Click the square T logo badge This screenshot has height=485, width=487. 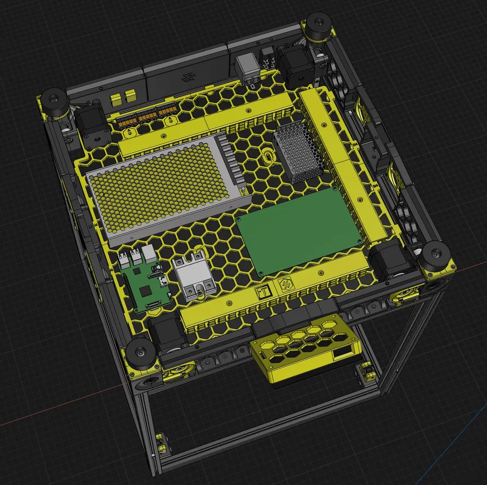[x=263, y=292]
